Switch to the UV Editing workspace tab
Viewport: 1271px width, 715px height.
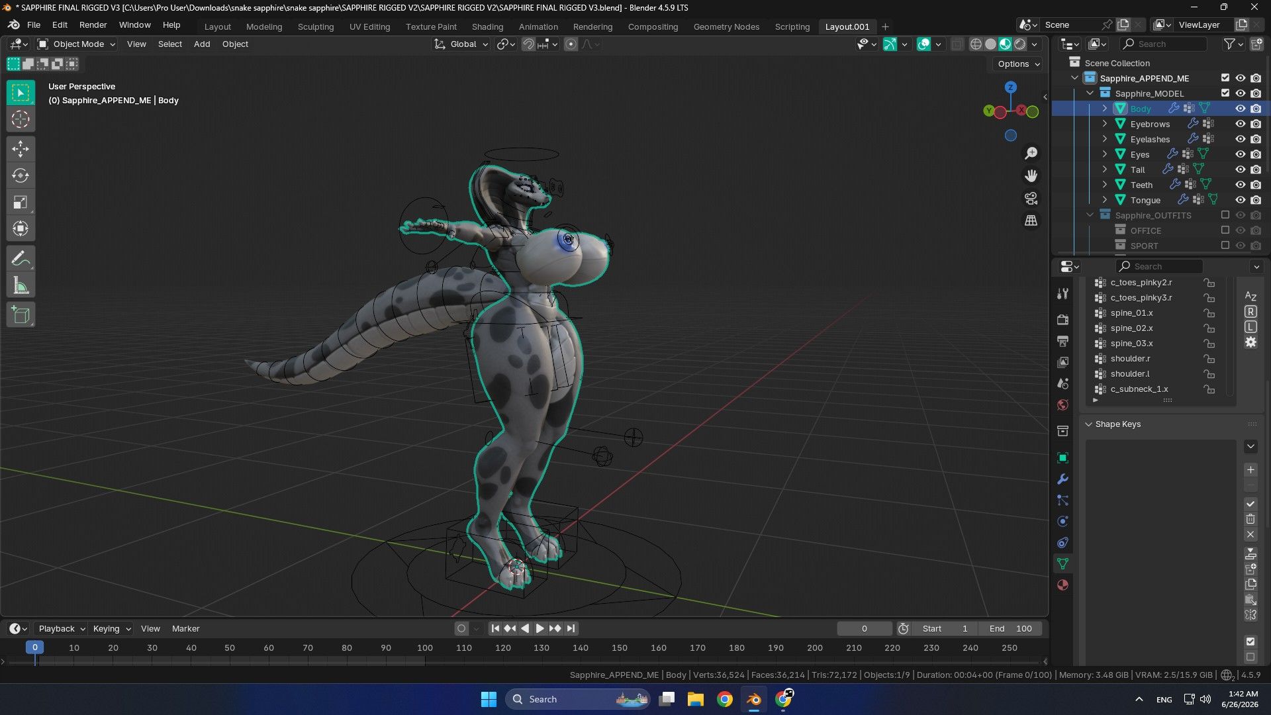[369, 27]
